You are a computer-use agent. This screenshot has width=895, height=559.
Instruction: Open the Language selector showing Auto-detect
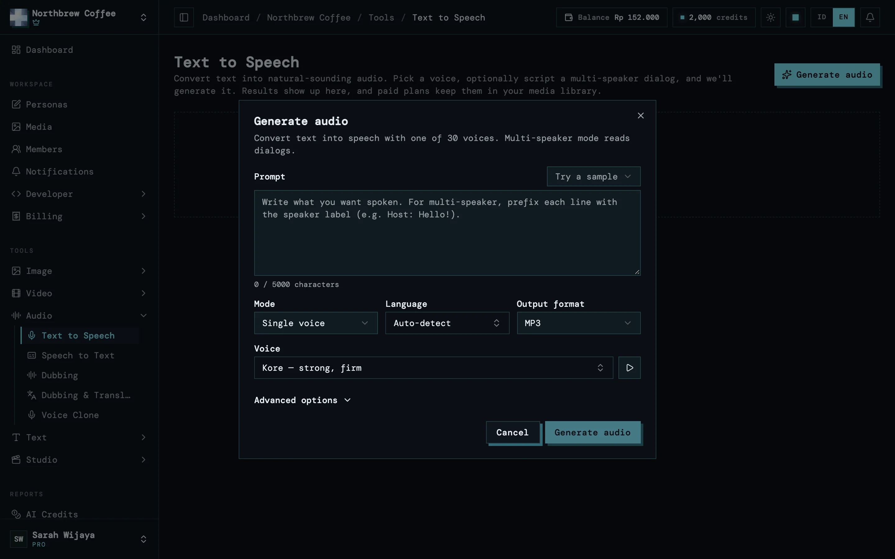point(447,323)
